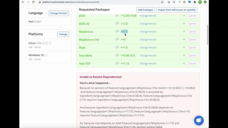Click the Mojolicious package name

[86, 32]
